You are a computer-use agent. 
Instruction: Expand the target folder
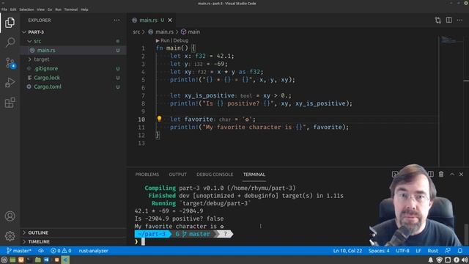click(x=73, y=59)
